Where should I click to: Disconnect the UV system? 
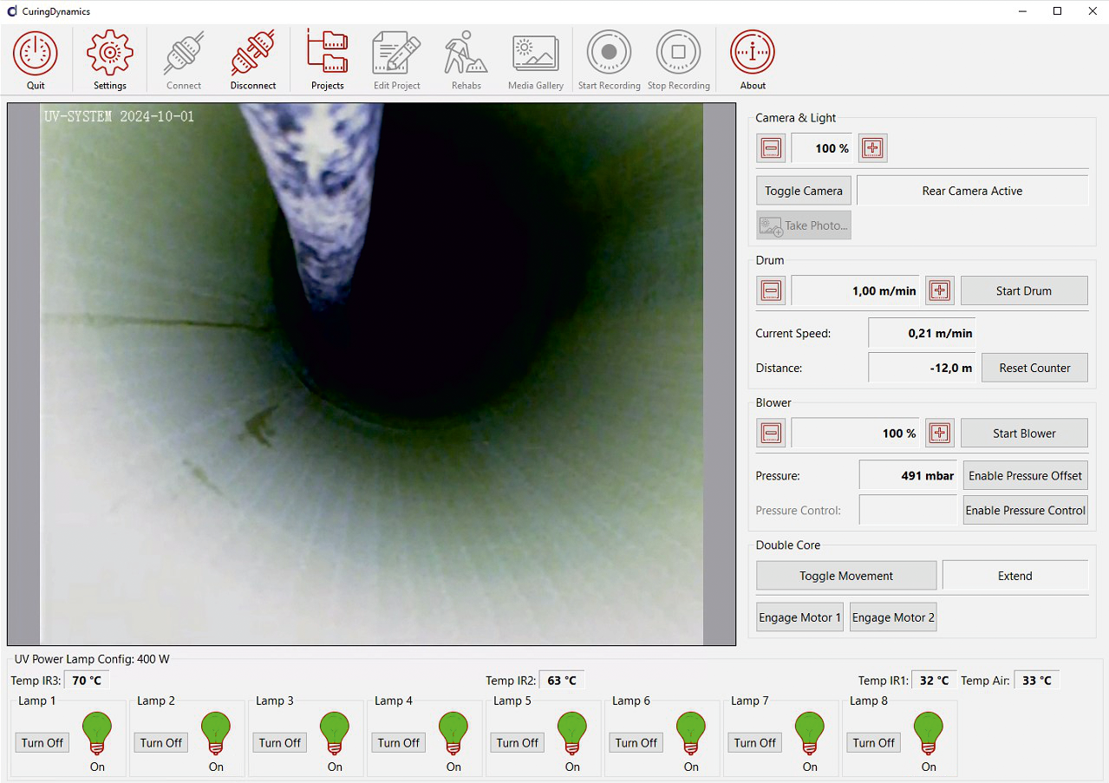252,52
